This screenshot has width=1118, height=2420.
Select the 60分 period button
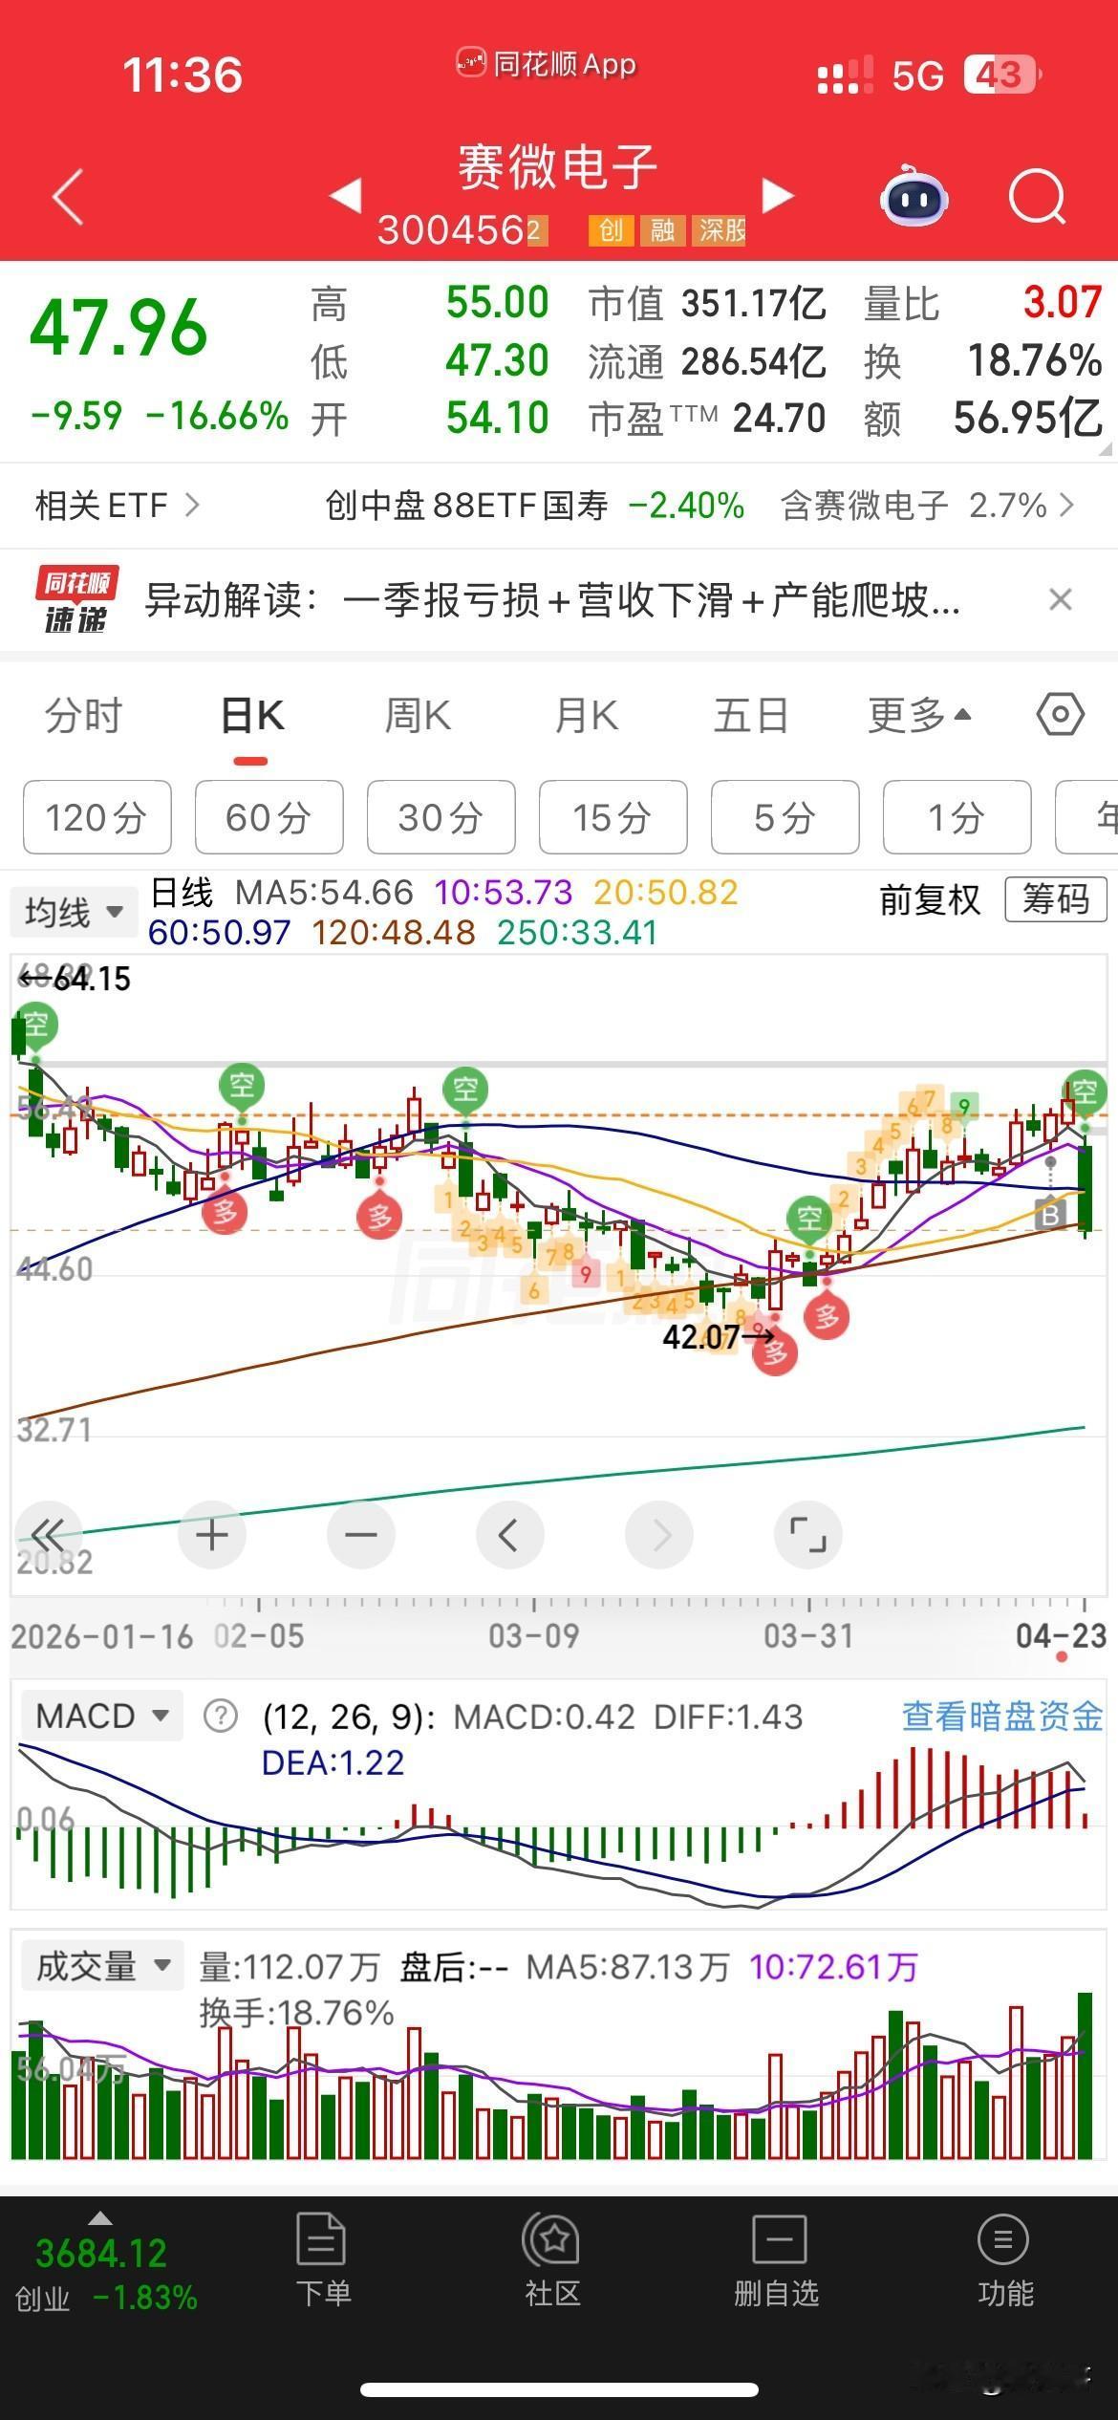pyautogui.click(x=269, y=817)
